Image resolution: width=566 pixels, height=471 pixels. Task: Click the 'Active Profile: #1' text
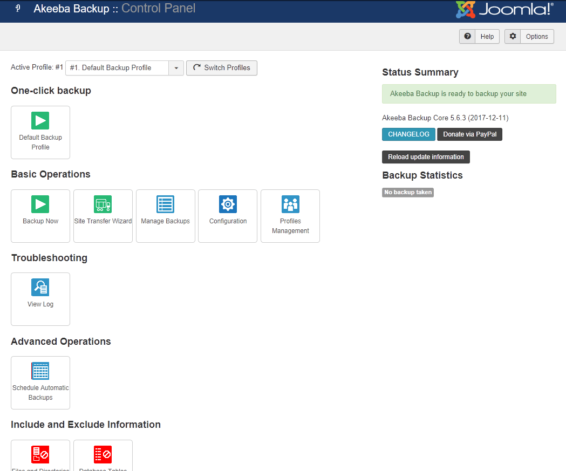37,67
